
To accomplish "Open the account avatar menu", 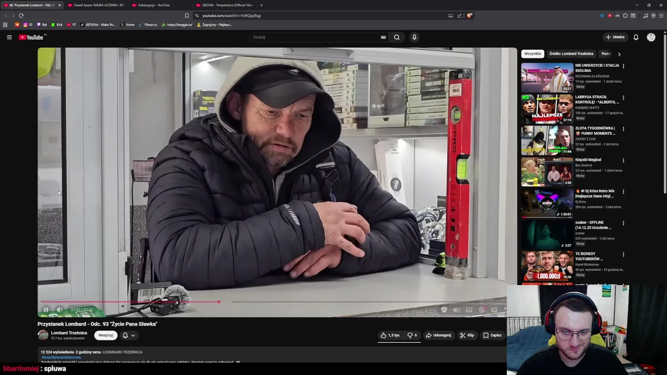I will (651, 37).
